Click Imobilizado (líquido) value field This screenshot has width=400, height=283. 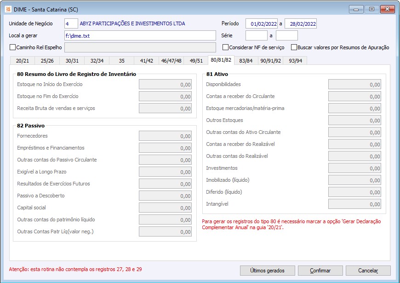(x=354, y=180)
